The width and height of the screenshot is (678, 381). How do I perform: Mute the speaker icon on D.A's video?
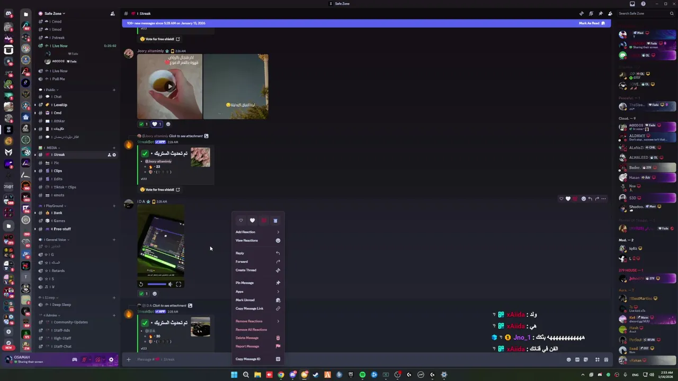170,284
